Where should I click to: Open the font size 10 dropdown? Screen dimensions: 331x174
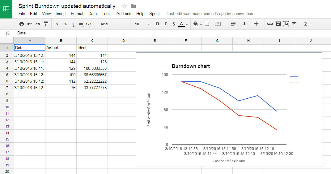[142, 24]
